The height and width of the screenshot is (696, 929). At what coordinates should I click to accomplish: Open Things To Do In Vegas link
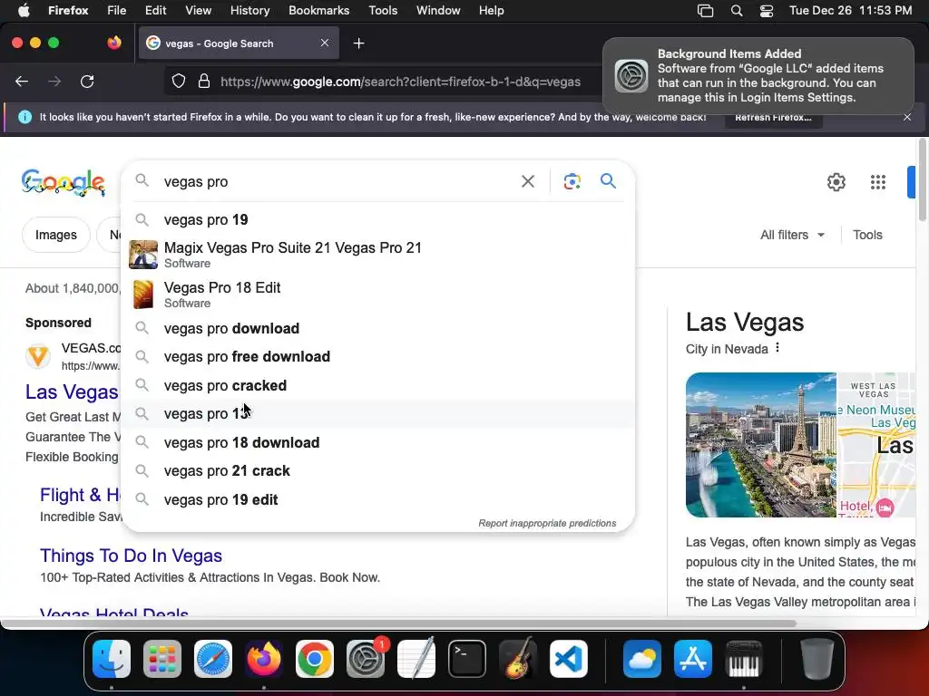pyautogui.click(x=131, y=556)
